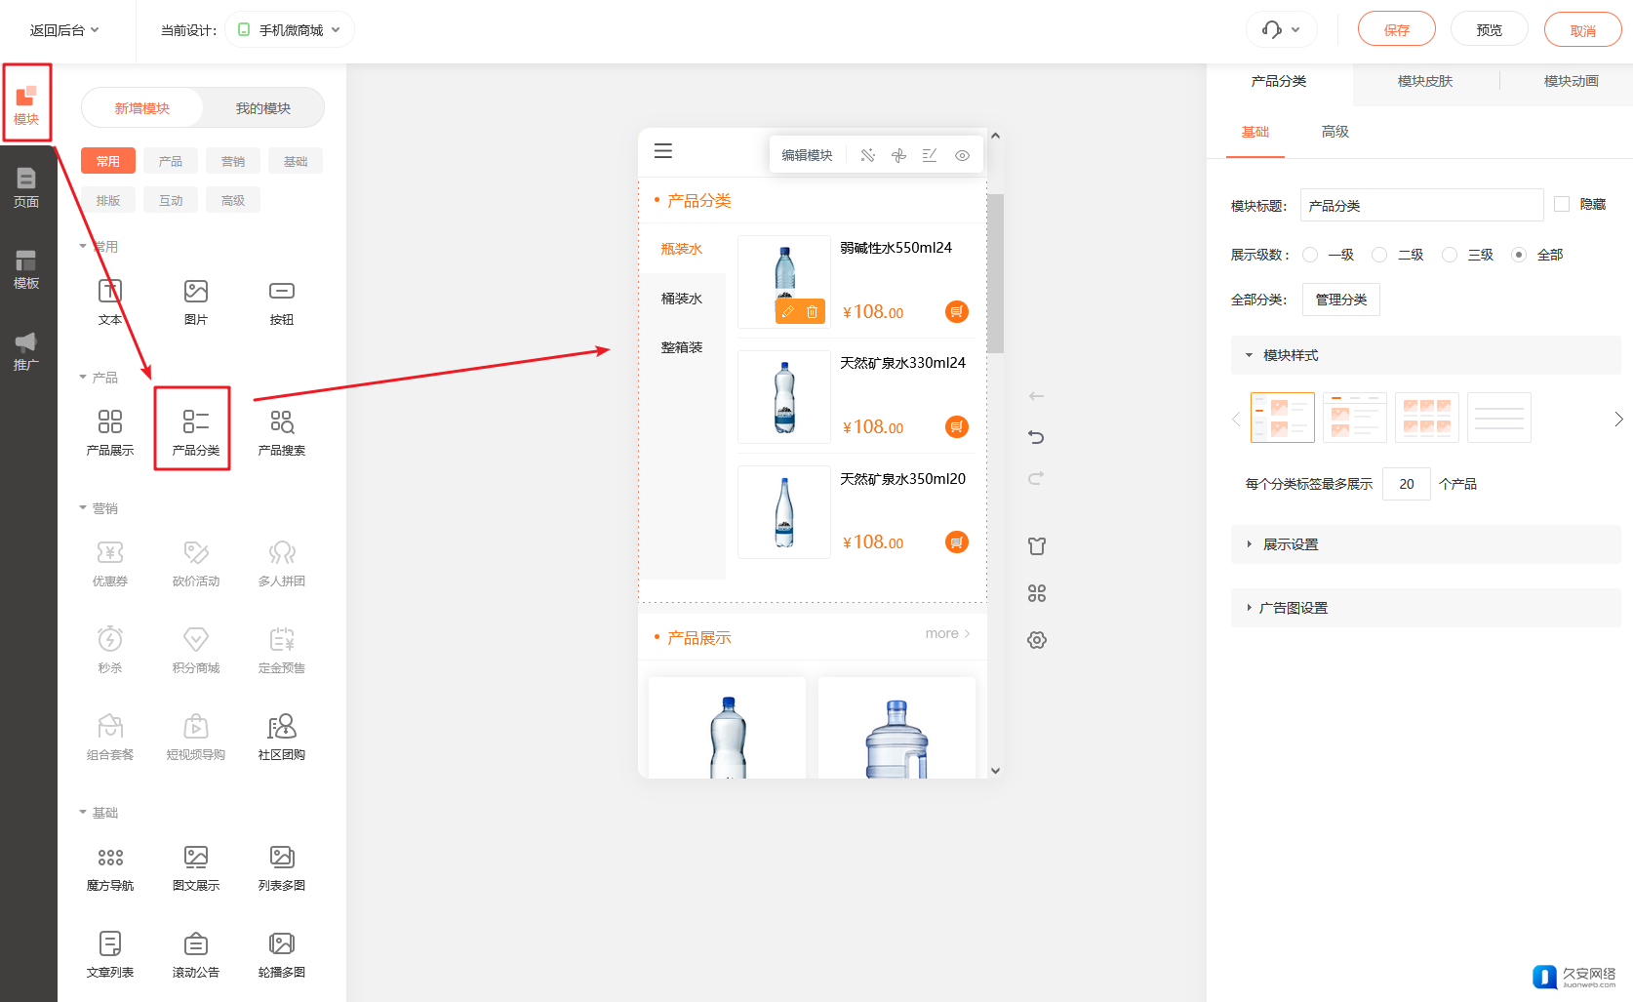The height and width of the screenshot is (1002, 1633).
Task: Expand the 广告图设置 section
Action: [1293, 608]
